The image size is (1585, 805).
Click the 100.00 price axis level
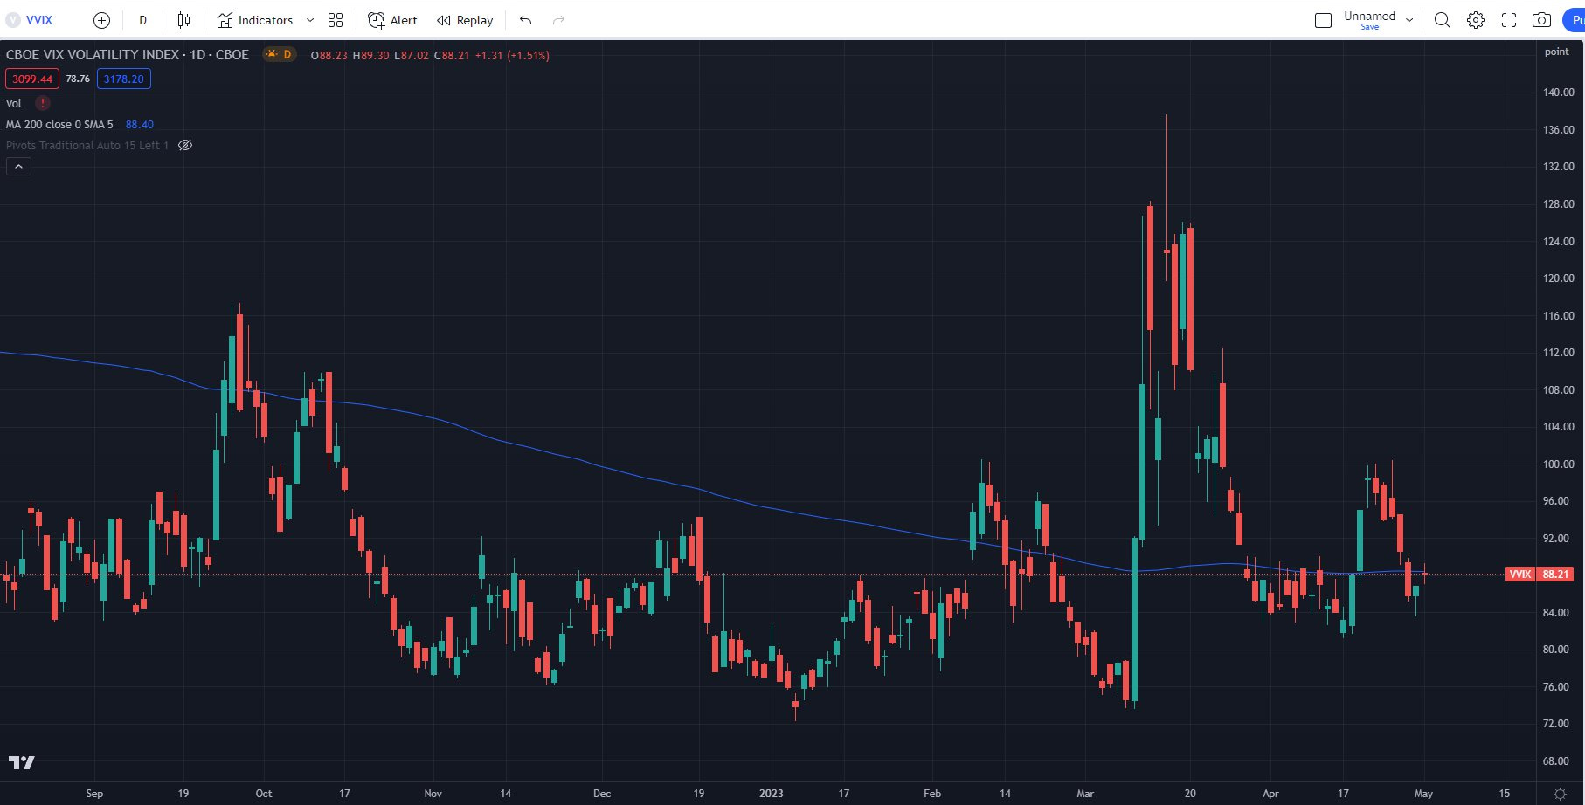(x=1558, y=464)
